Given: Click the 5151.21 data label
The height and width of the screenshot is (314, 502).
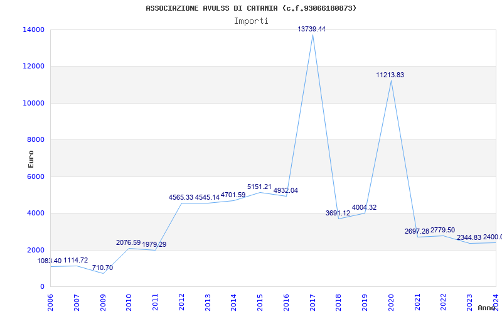Looking at the screenshot, I should 259,187.
